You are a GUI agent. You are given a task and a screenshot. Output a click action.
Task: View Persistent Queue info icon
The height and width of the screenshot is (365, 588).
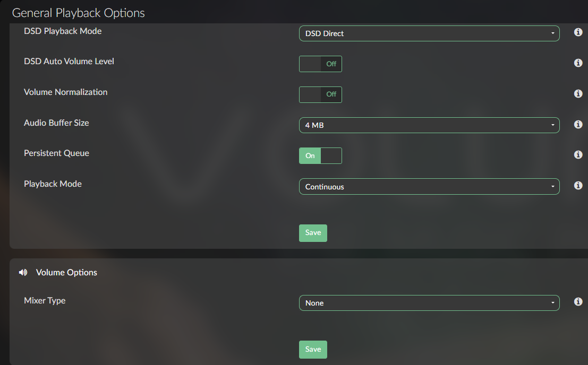point(578,154)
